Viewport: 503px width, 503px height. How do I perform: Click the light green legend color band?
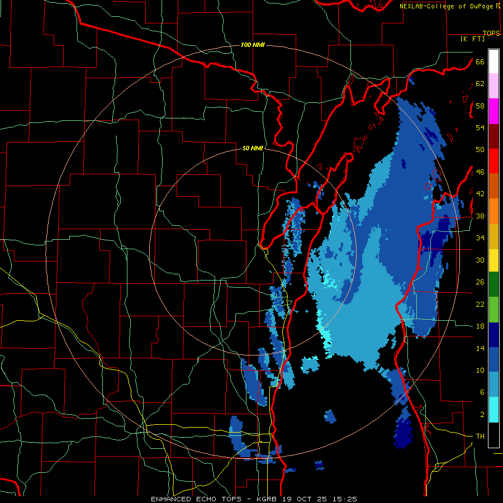pyautogui.click(x=493, y=310)
